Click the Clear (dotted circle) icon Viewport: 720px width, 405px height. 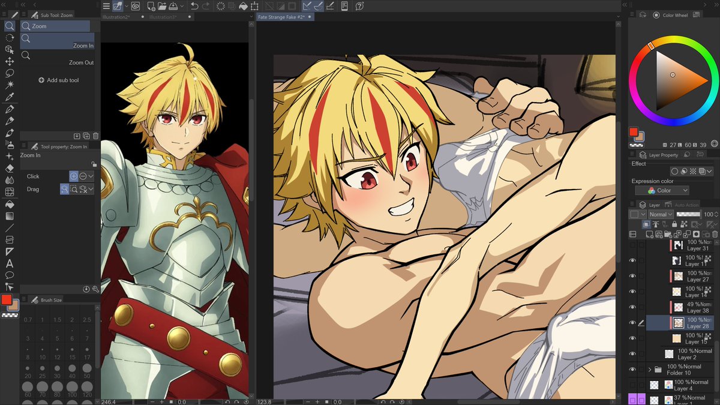pos(221,6)
